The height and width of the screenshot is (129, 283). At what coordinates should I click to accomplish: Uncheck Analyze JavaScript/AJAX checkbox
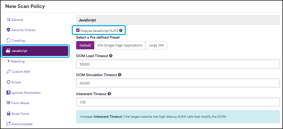click(78, 30)
